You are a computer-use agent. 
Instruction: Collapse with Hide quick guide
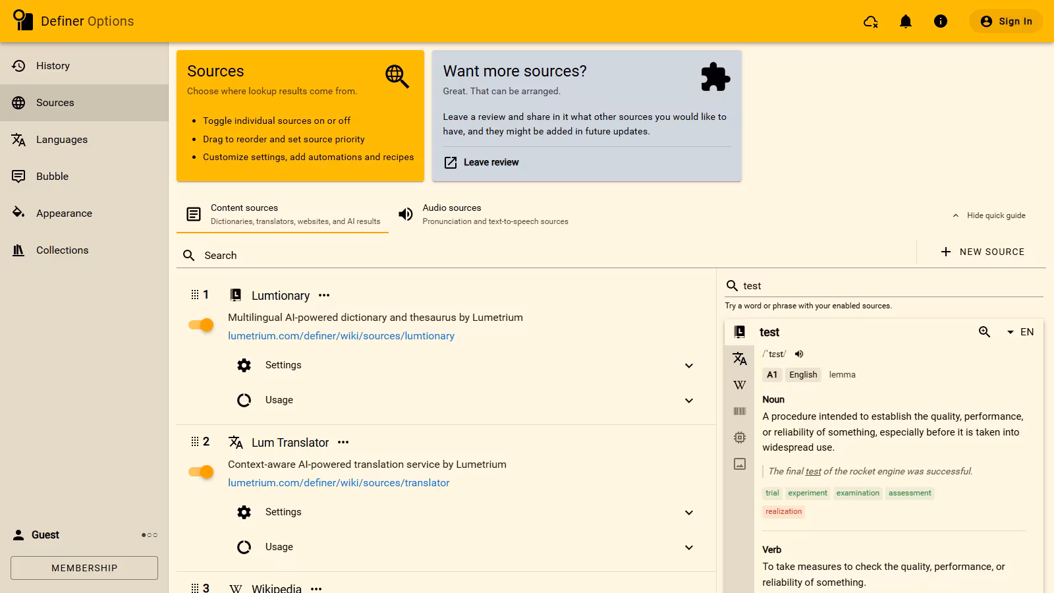(989, 215)
